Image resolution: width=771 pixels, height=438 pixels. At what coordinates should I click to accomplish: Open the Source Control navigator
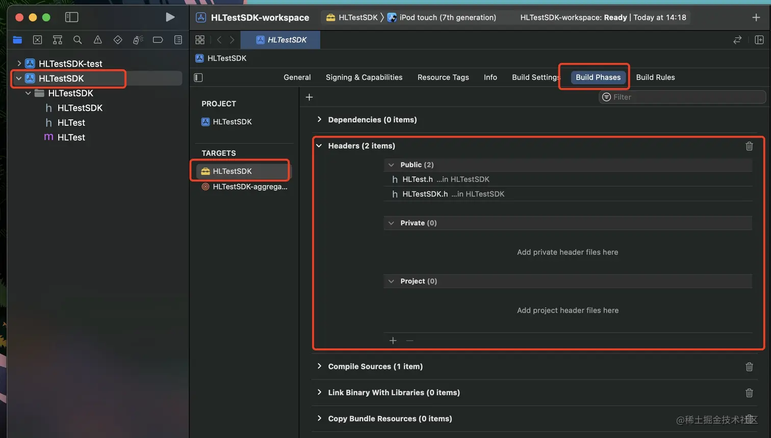(x=38, y=40)
